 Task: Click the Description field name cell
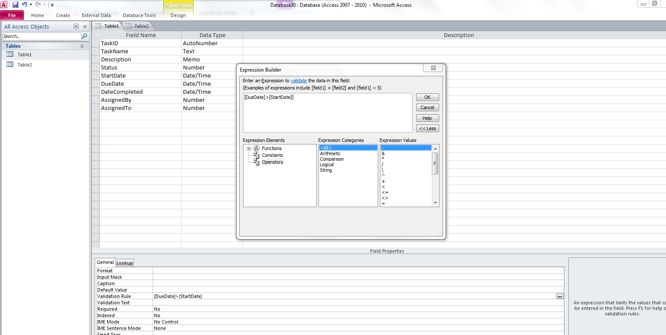[140, 59]
